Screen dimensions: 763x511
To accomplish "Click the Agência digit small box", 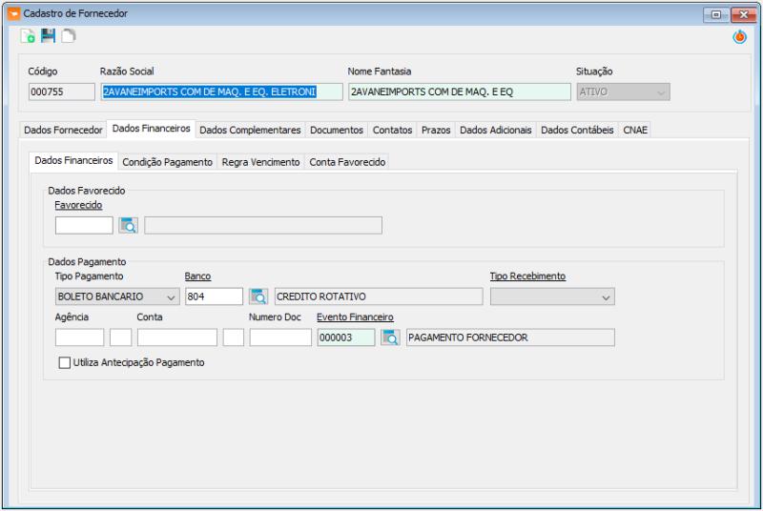I will pyautogui.click(x=121, y=337).
